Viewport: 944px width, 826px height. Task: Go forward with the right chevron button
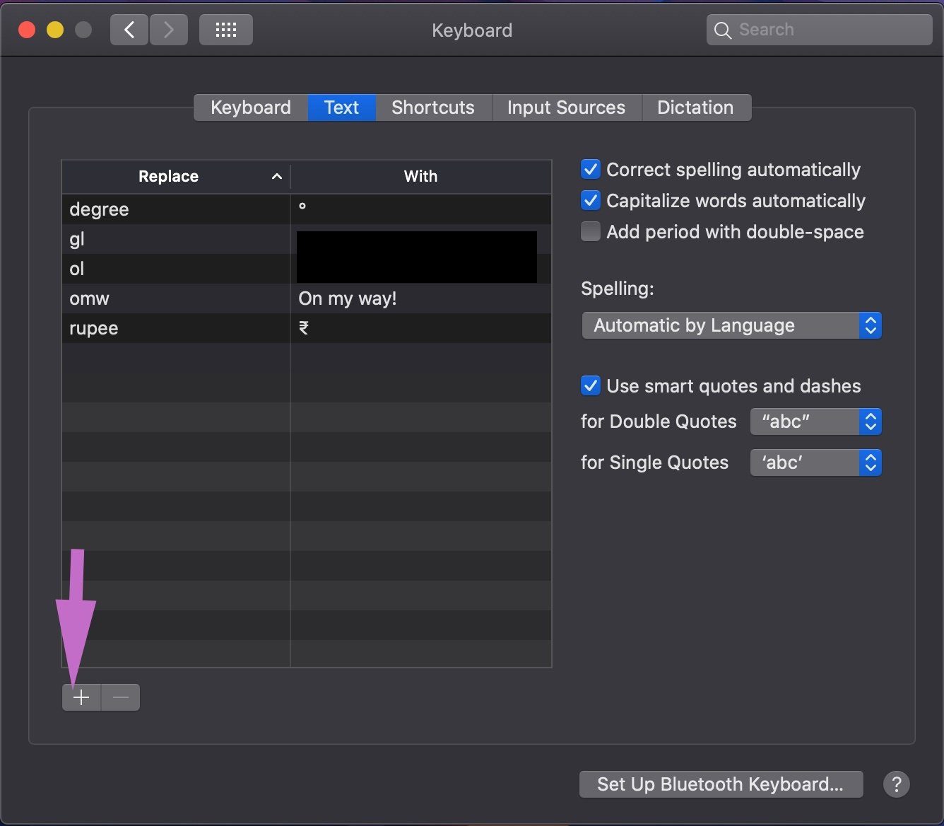[x=168, y=30]
